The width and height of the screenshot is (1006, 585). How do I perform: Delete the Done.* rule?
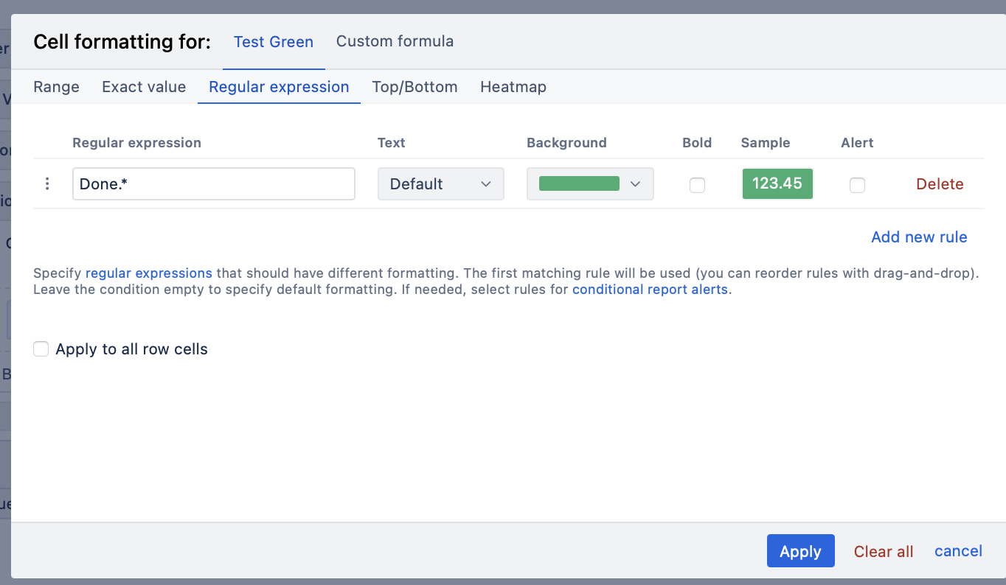(940, 184)
